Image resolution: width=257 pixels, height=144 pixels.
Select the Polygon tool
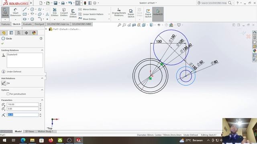(32, 19)
